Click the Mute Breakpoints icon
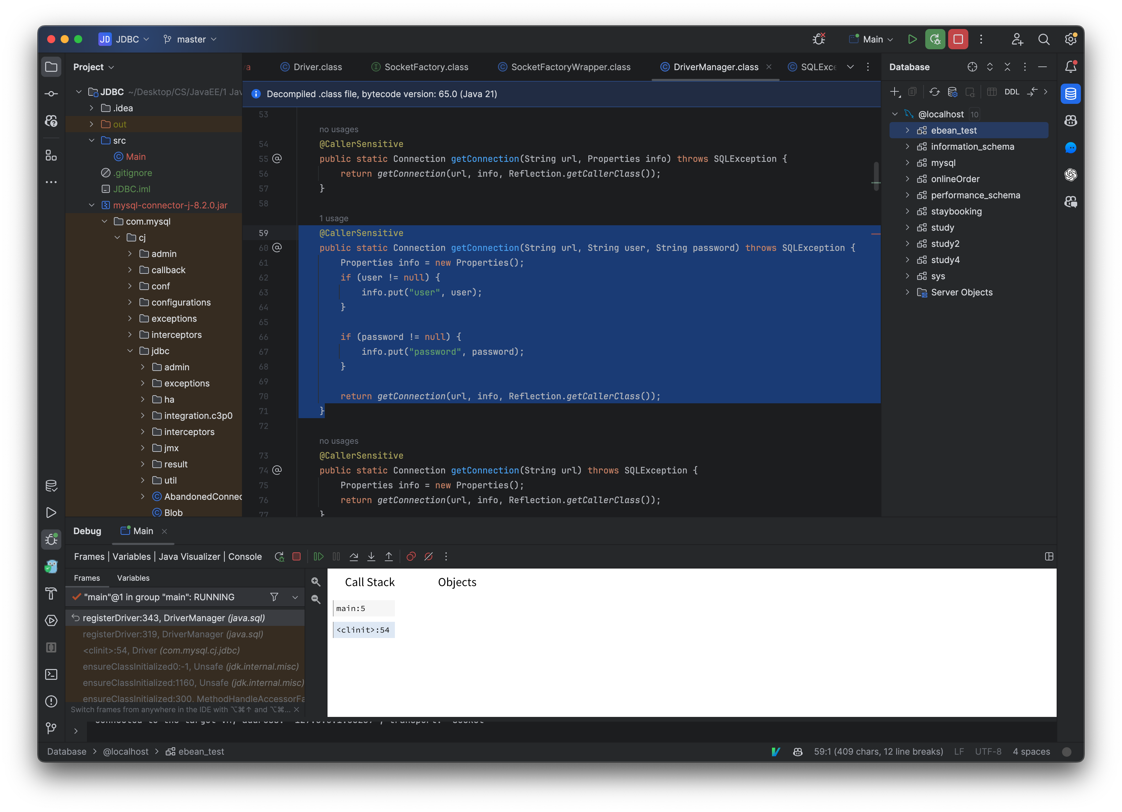1122x812 pixels. point(429,556)
